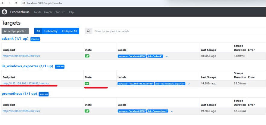The image size is (266, 125).
Task: Click the Prometheus flame logo
Action: (5, 12)
